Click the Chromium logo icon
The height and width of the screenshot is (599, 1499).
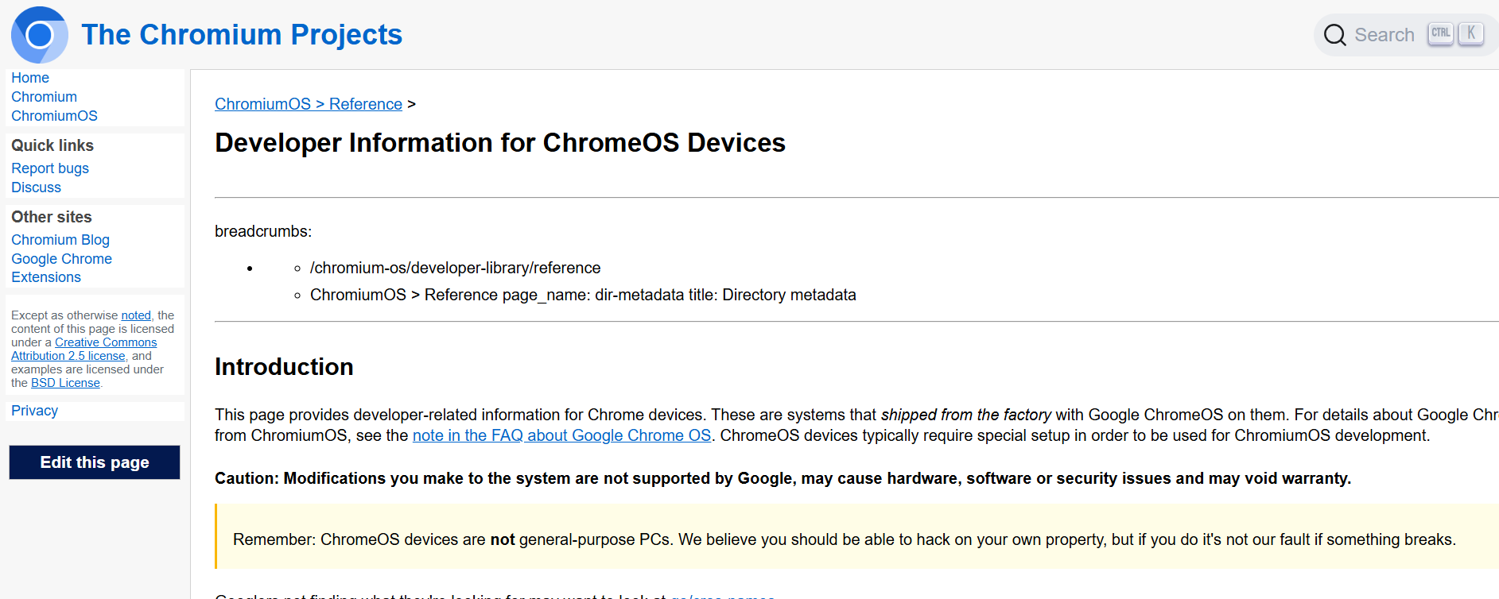tap(40, 35)
